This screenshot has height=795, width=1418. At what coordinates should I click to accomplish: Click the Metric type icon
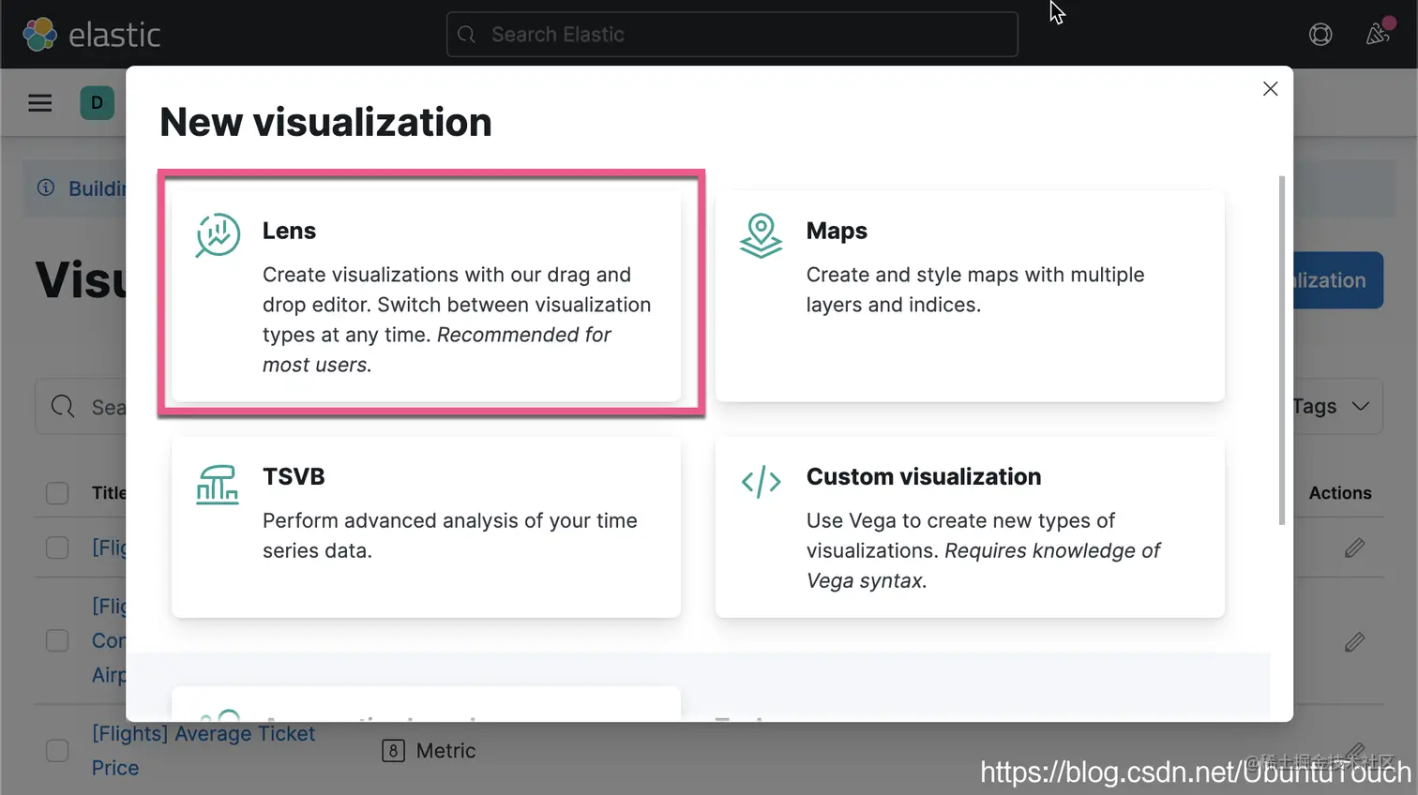pyautogui.click(x=393, y=751)
